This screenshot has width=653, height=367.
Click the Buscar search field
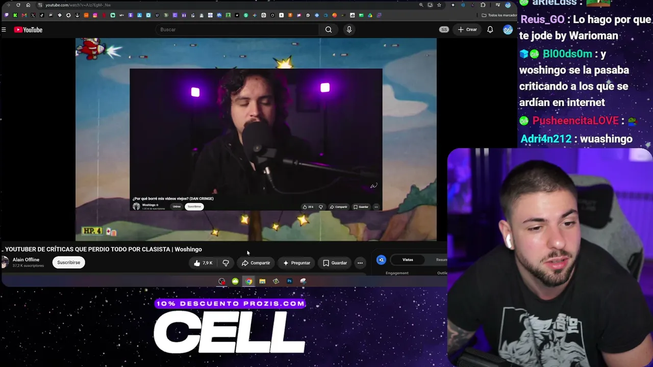(237, 30)
